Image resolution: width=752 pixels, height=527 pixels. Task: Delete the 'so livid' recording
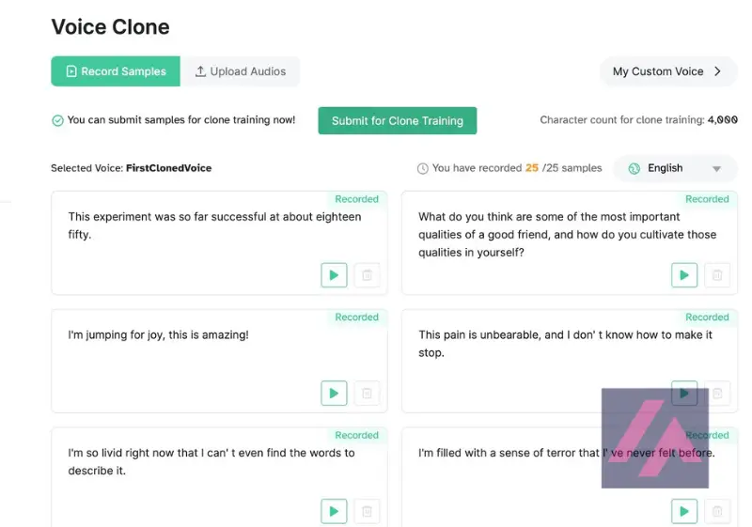pos(367,511)
